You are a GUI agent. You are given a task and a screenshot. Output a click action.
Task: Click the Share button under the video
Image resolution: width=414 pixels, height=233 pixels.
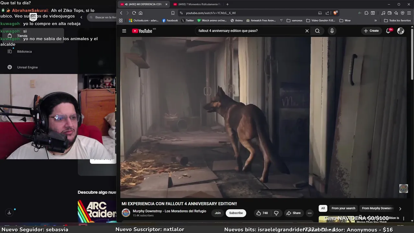coord(293,213)
